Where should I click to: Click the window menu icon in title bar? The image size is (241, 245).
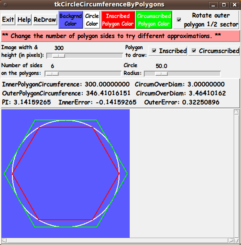point(6,5)
